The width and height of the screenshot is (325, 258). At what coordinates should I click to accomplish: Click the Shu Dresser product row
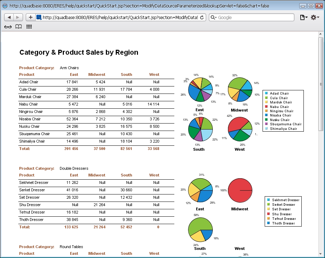pos(96,205)
